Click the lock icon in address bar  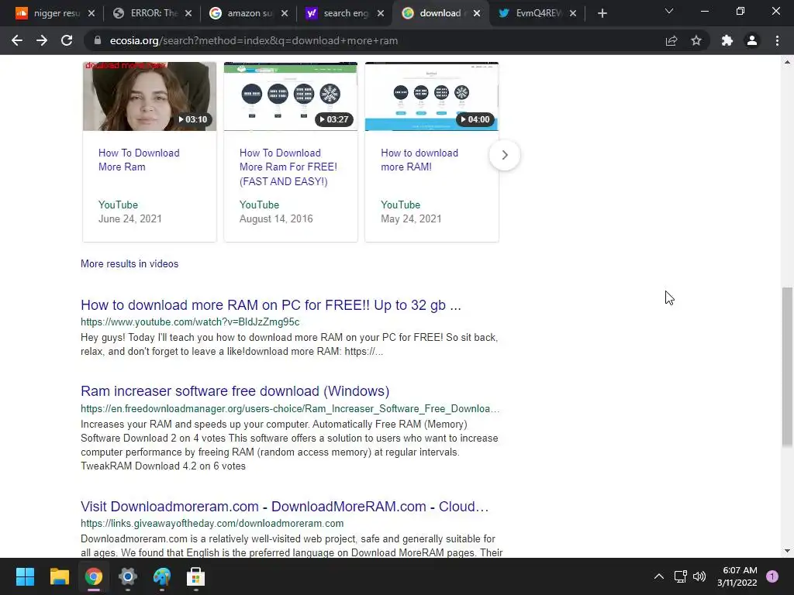point(98,40)
